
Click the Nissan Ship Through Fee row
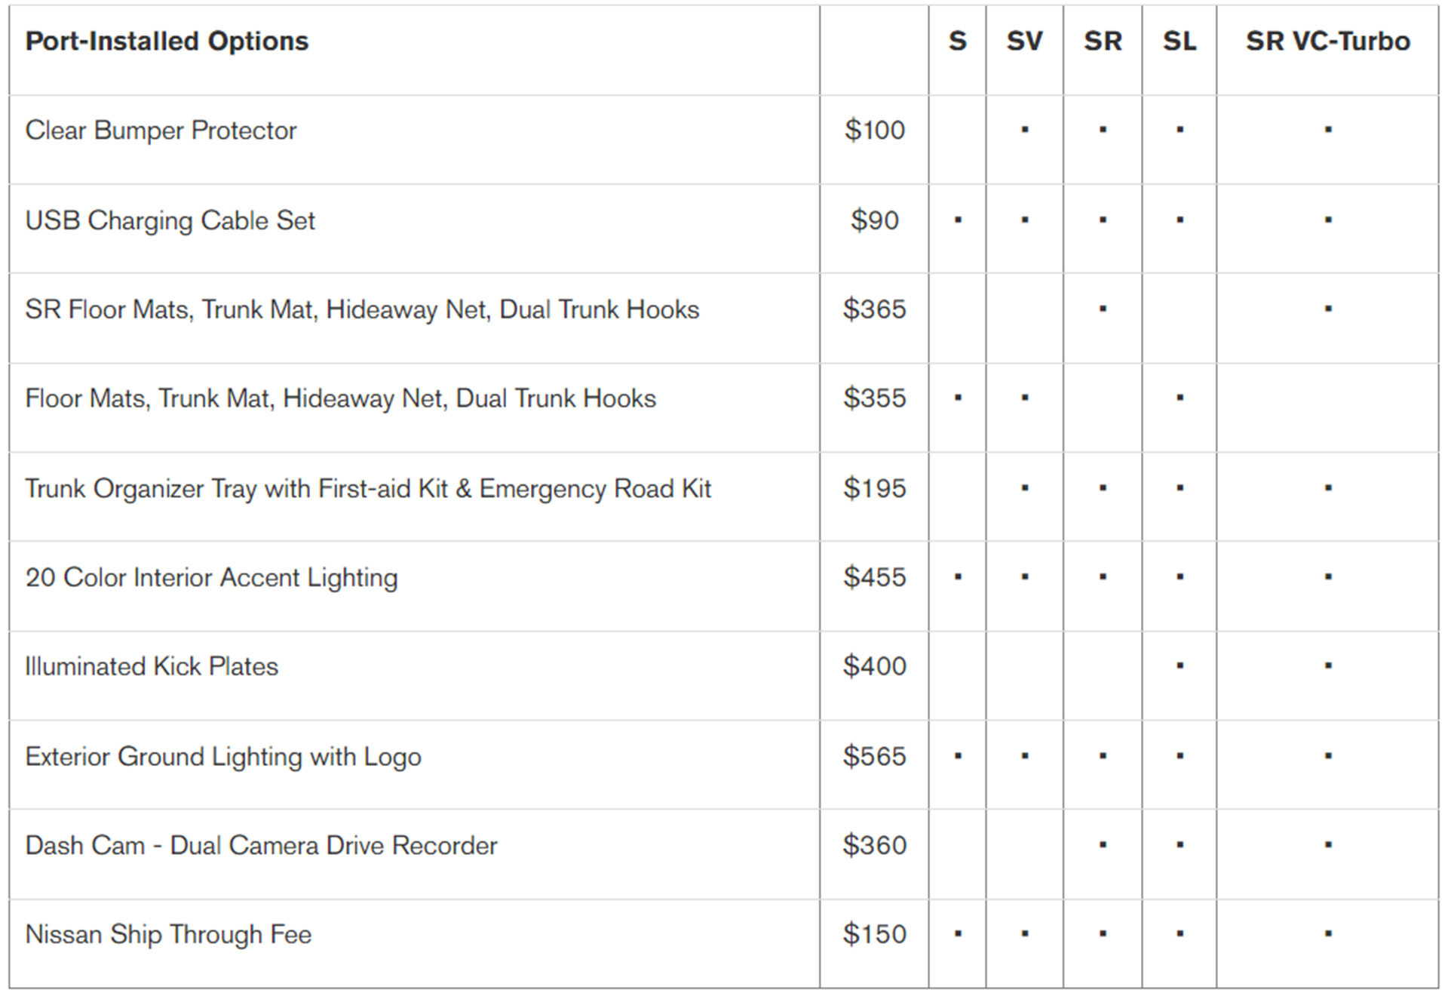[x=168, y=934]
